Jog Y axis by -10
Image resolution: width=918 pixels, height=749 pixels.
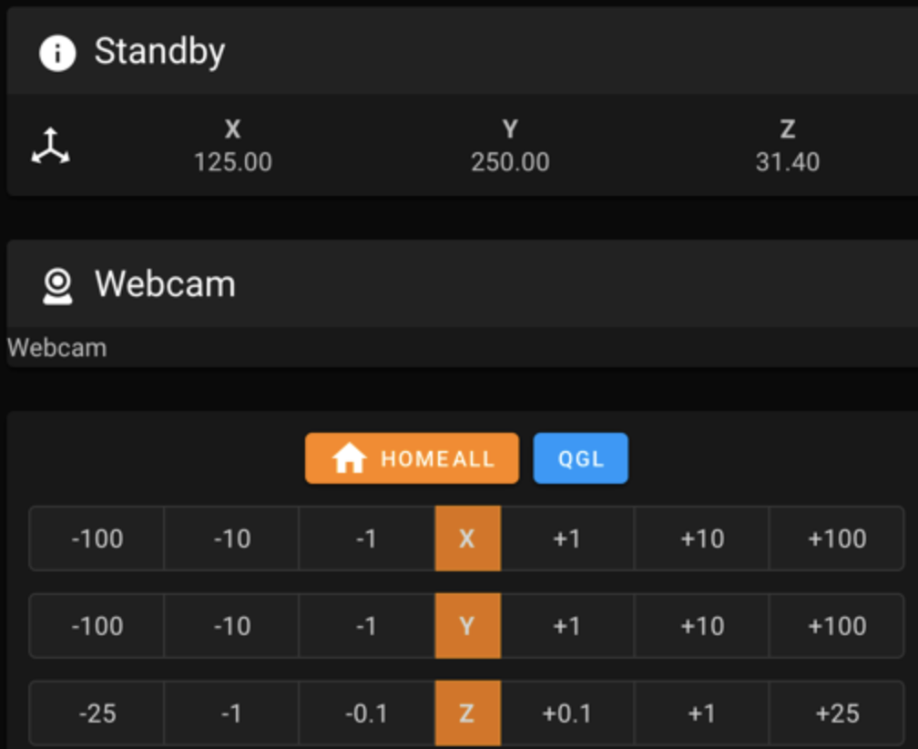[231, 626]
